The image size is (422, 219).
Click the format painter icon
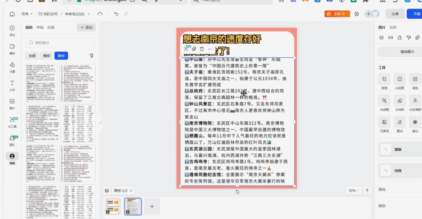408,37
